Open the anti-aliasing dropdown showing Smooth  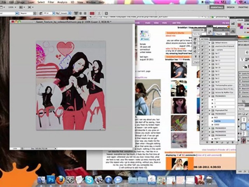coord(65,13)
